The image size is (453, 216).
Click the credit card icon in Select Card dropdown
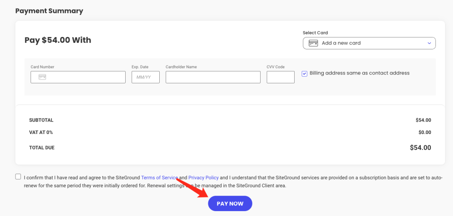[x=313, y=43]
